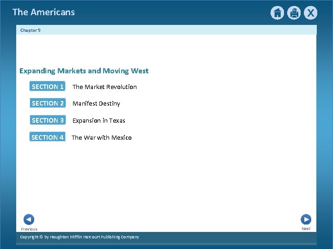
Task: Open the SECTION 2 button
Action: (48, 103)
